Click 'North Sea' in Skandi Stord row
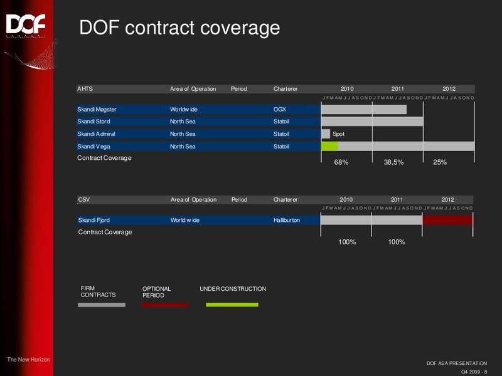The height and width of the screenshot is (376, 502). (x=183, y=122)
